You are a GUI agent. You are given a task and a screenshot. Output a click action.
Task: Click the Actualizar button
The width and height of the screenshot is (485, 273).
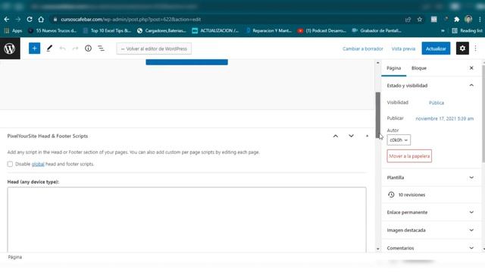point(436,49)
